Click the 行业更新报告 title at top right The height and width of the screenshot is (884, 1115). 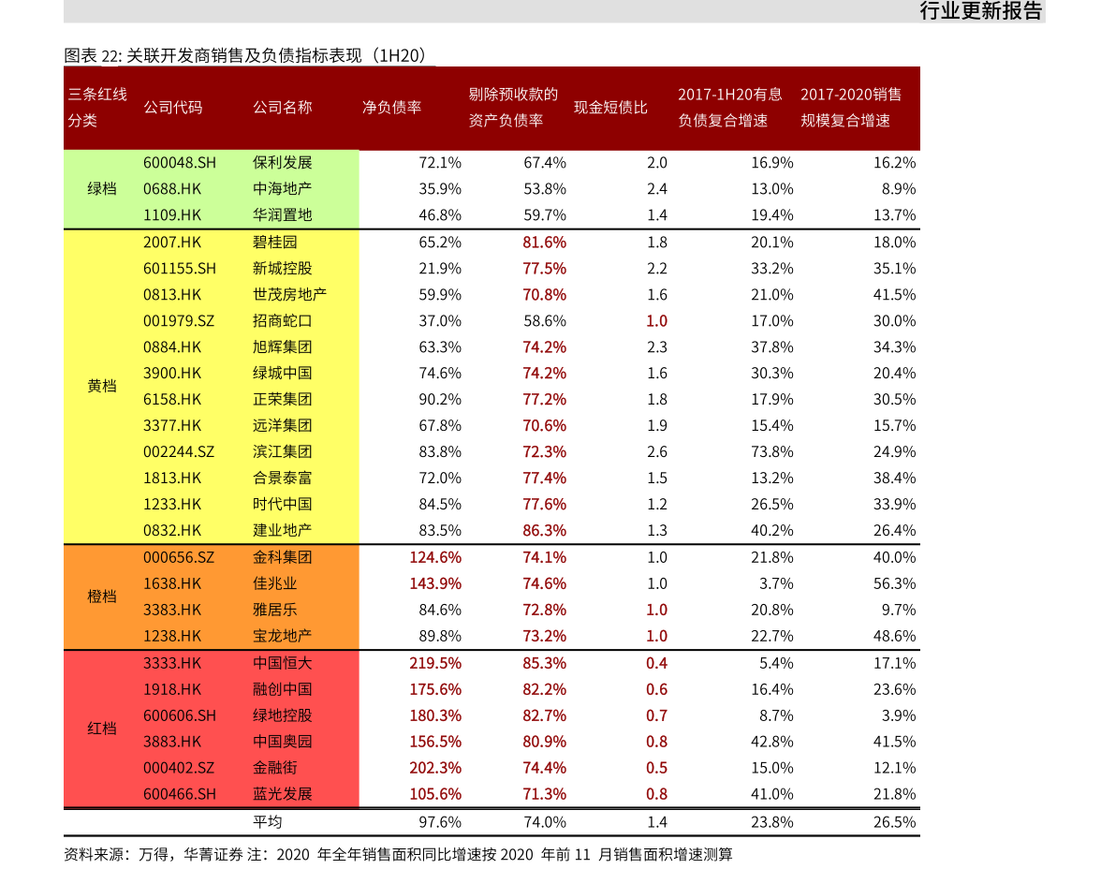[980, 11]
